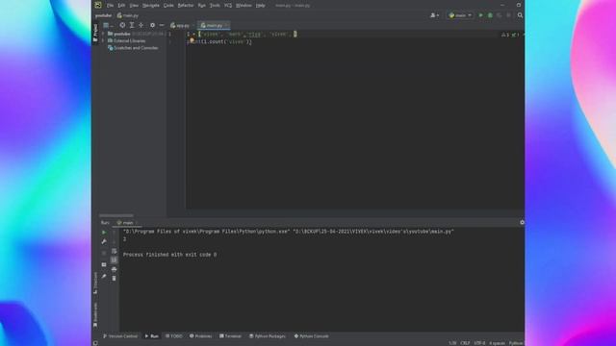The height and width of the screenshot is (346, 616).
Task: Click Run with Coverage icon
Action: coord(500,15)
